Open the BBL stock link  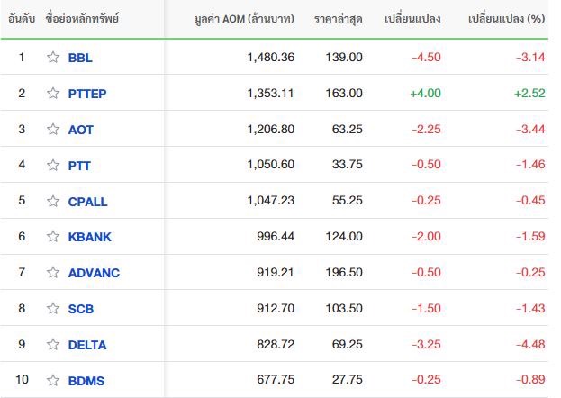80,58
